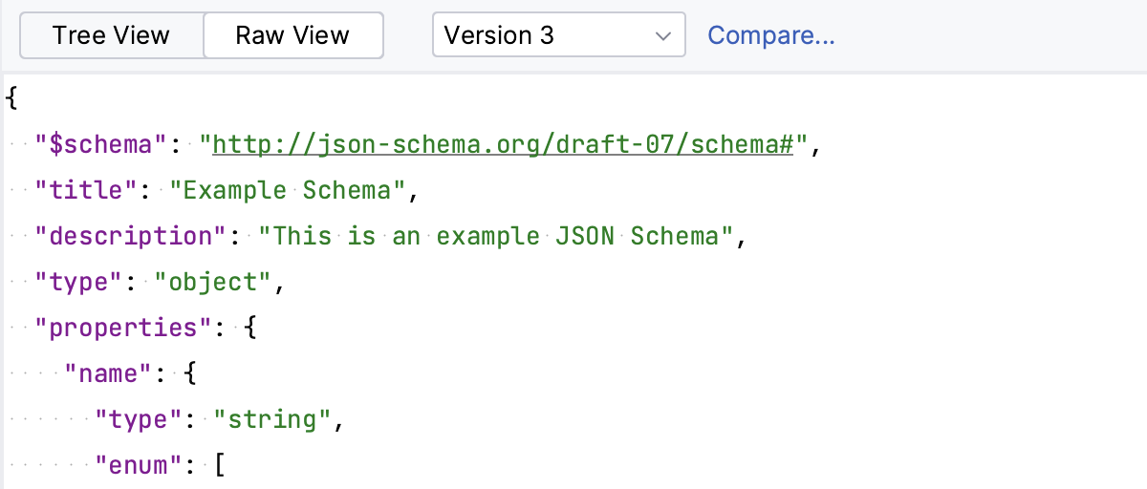Click the Compare... link
1147x489 pixels.
[x=770, y=36]
